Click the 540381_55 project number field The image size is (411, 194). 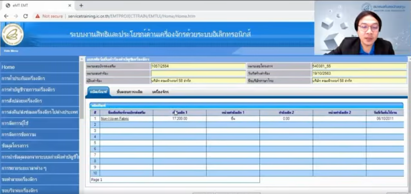[359, 66]
